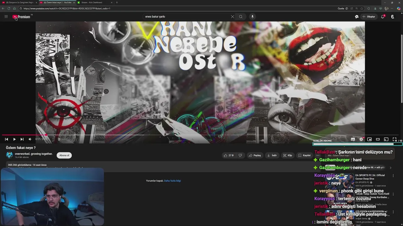Screen dimensions: 403x226
Task: Click the Oluştur create button
Action: (369, 17)
